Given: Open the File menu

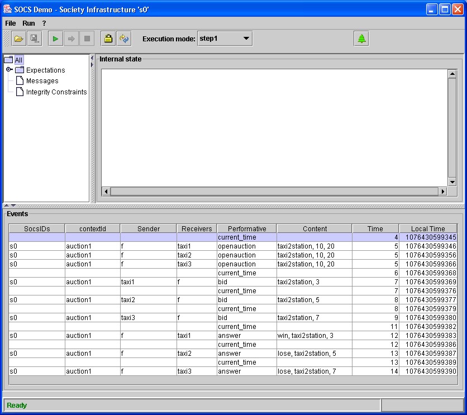Looking at the screenshot, I should click(11, 23).
